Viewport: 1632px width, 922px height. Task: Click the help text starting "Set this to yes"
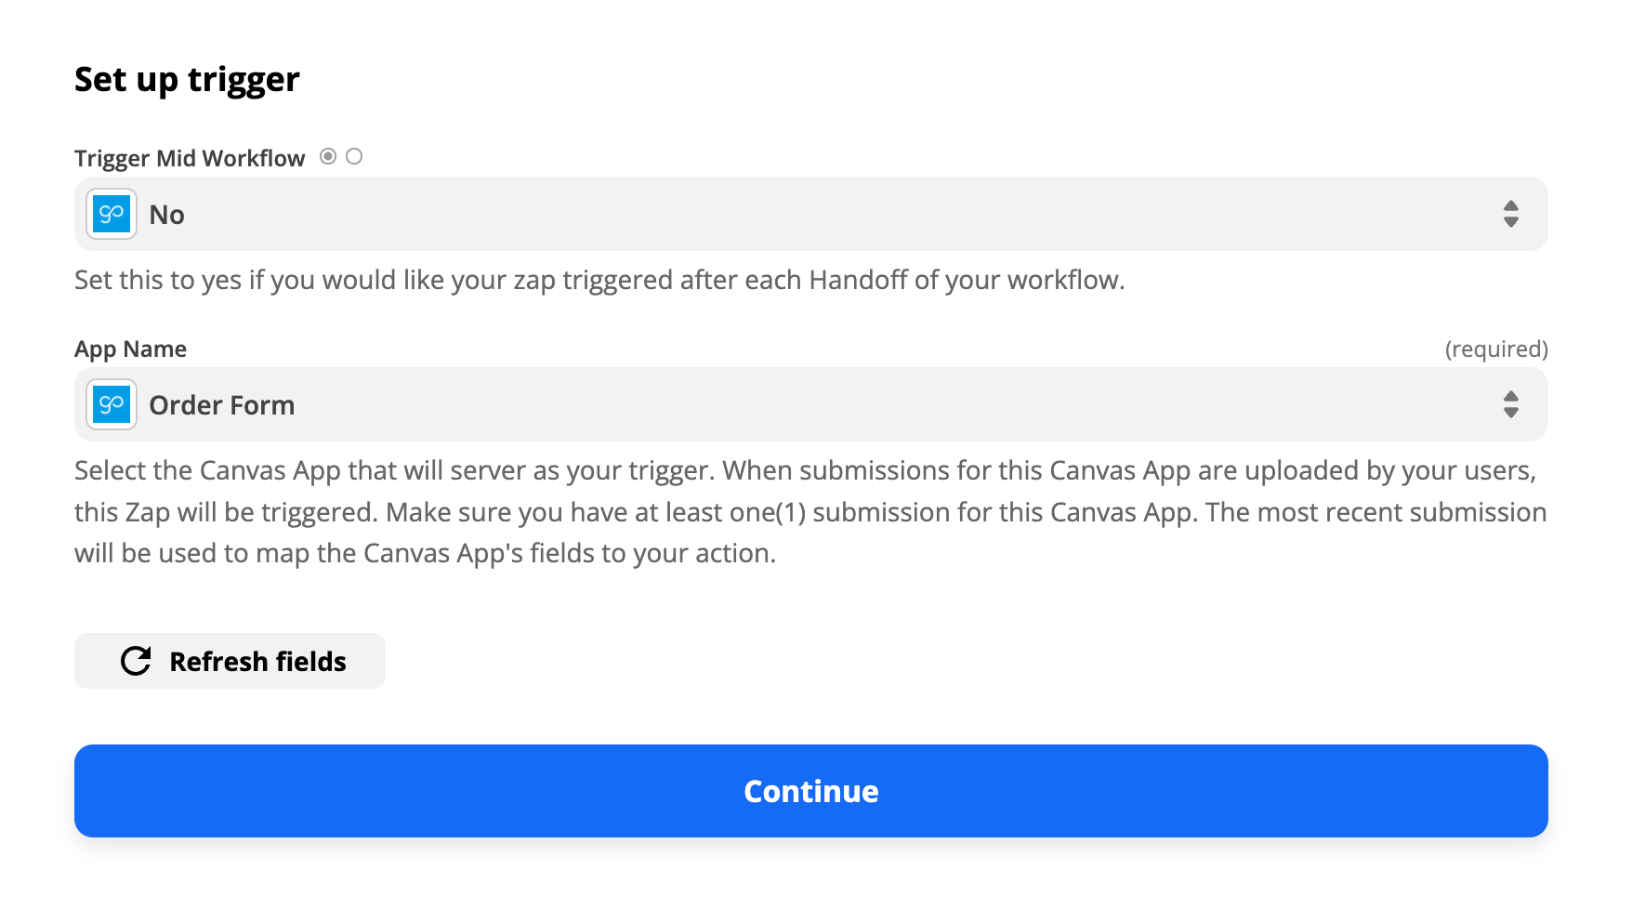coord(599,280)
